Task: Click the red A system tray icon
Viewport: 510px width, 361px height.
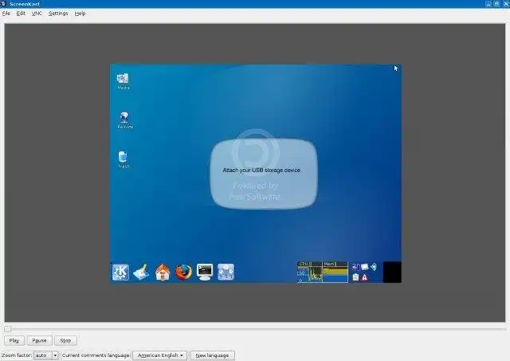Action: pos(365,277)
